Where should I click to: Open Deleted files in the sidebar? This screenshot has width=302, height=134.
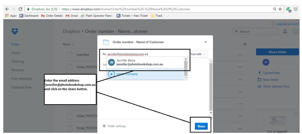[x=21, y=87]
